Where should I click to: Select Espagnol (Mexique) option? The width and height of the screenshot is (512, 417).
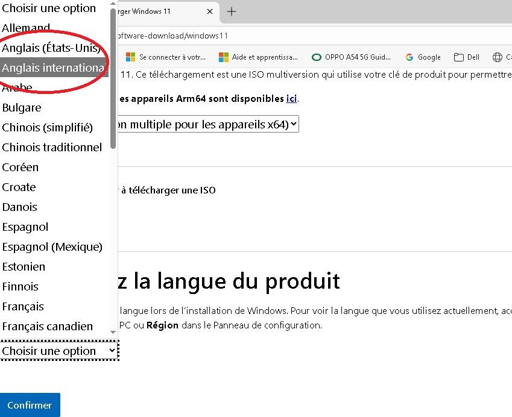click(54, 247)
